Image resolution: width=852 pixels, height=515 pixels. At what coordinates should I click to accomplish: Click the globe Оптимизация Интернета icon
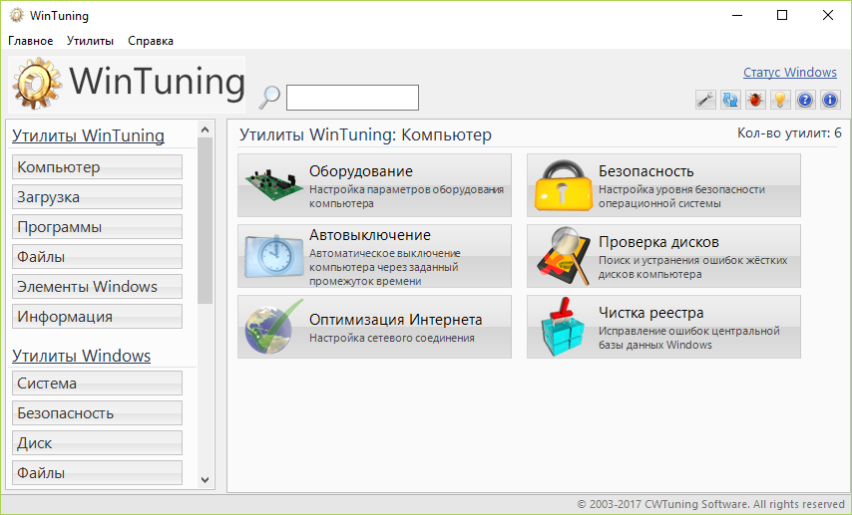(x=273, y=327)
